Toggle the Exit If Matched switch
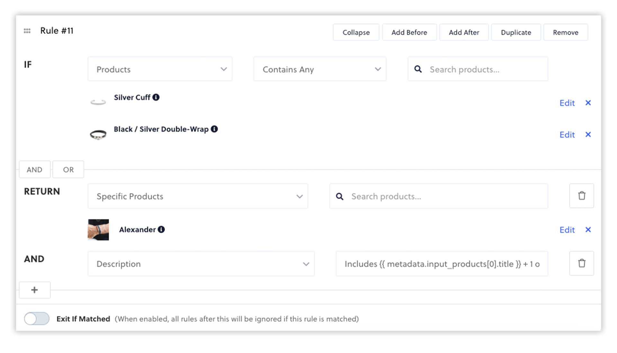This screenshot has width=617, height=353. [x=37, y=318]
